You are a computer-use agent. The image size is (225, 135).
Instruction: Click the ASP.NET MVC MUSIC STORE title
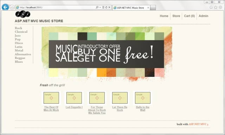[x=39, y=21]
